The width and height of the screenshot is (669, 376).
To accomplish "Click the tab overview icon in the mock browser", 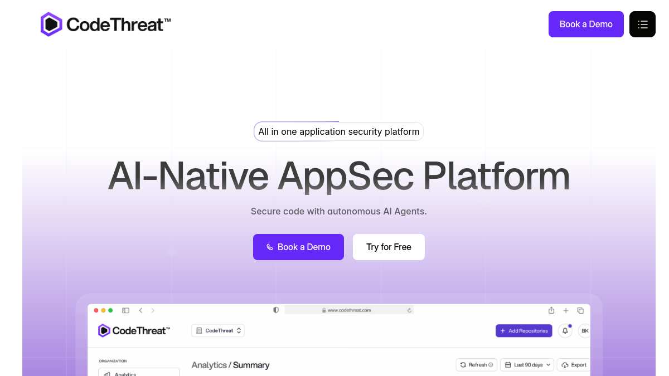I will tap(580, 310).
